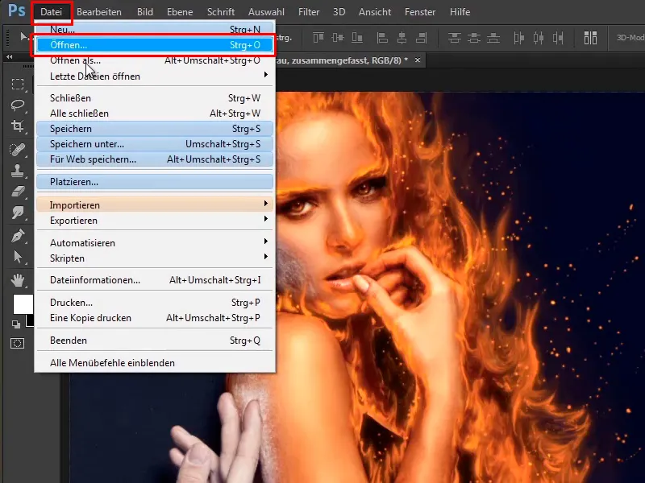Select the Crop tool
The height and width of the screenshot is (483, 645).
pyautogui.click(x=17, y=126)
